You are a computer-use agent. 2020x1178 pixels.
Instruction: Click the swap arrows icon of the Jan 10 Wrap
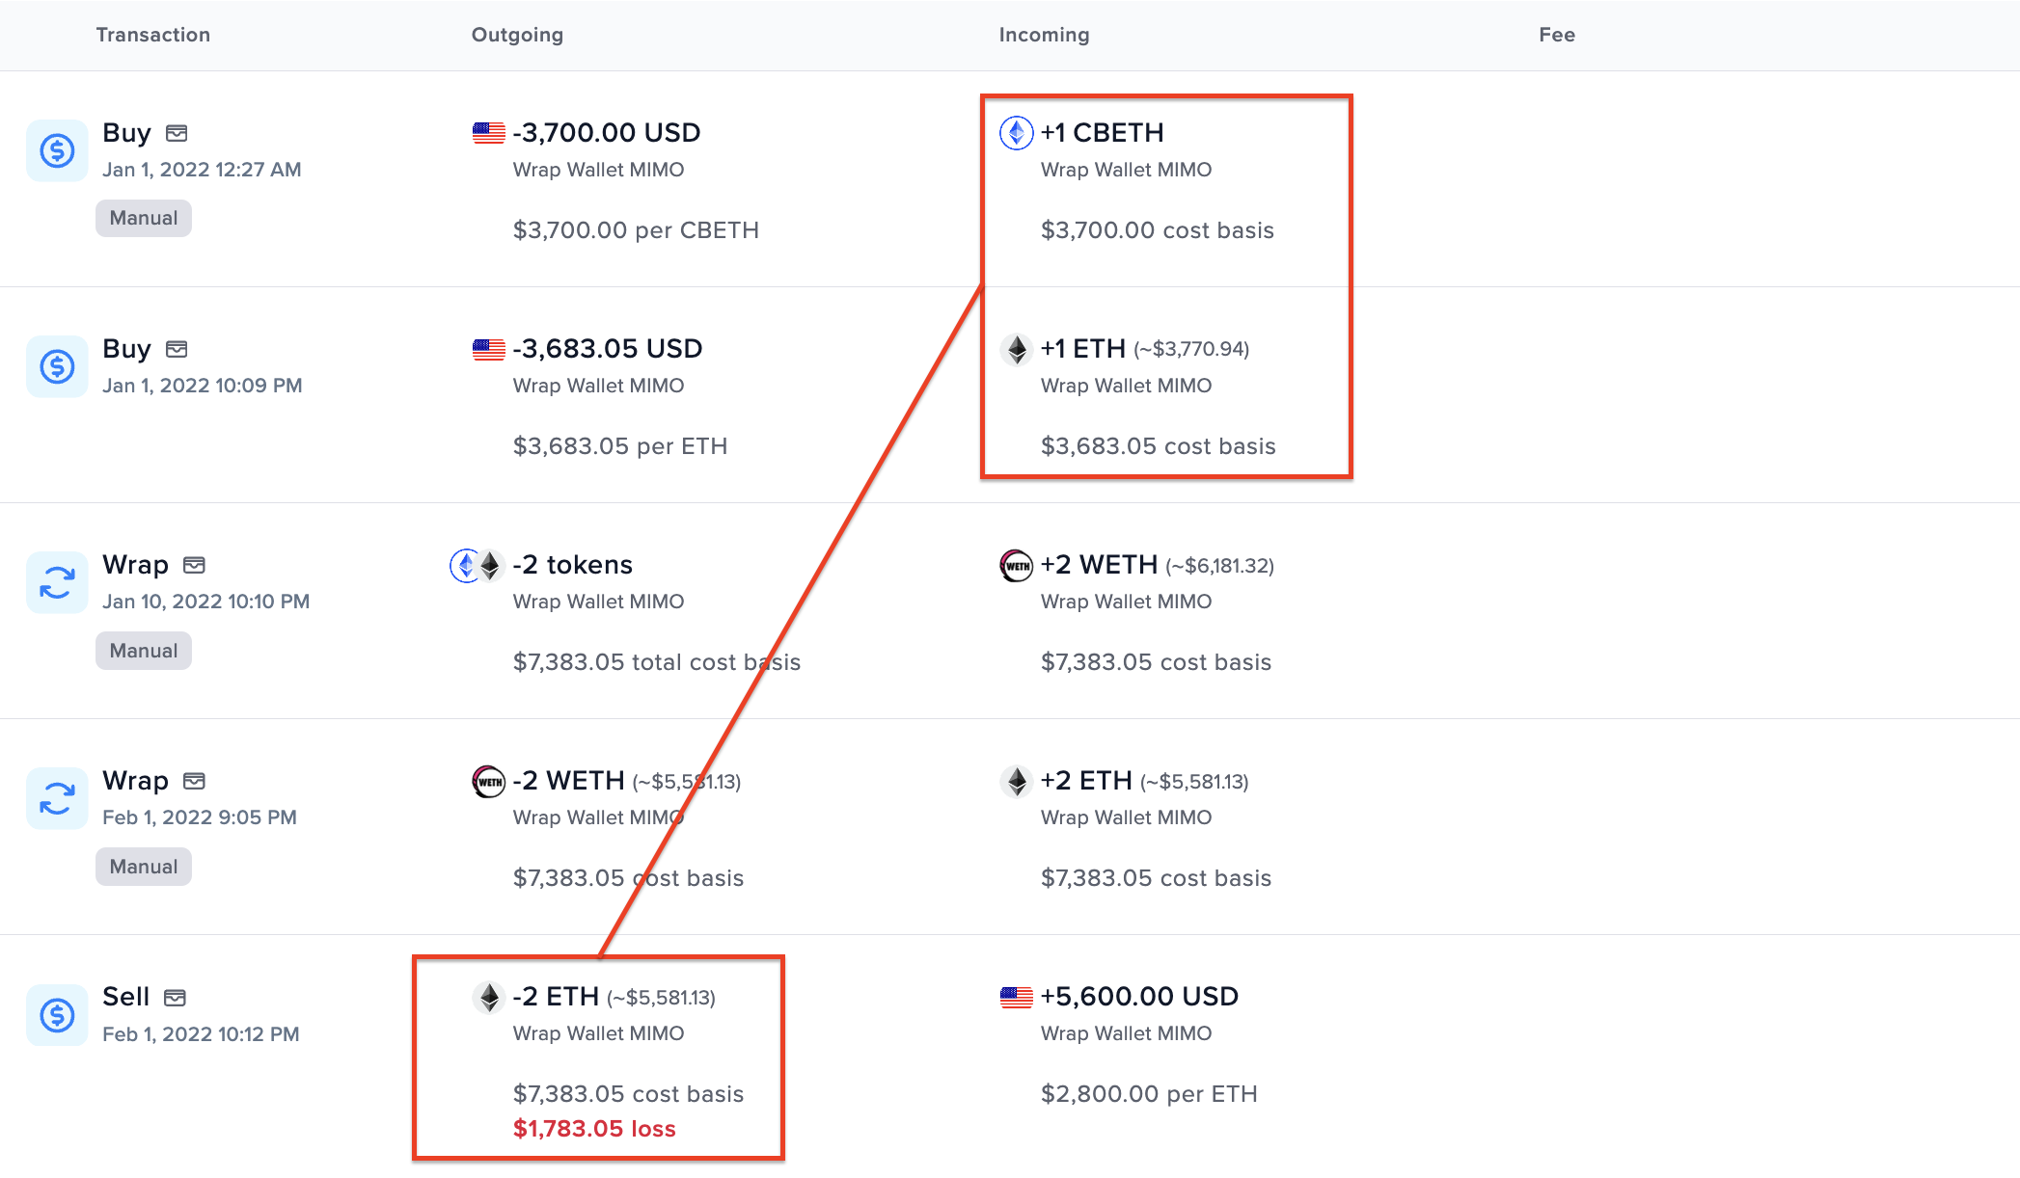[x=57, y=582]
